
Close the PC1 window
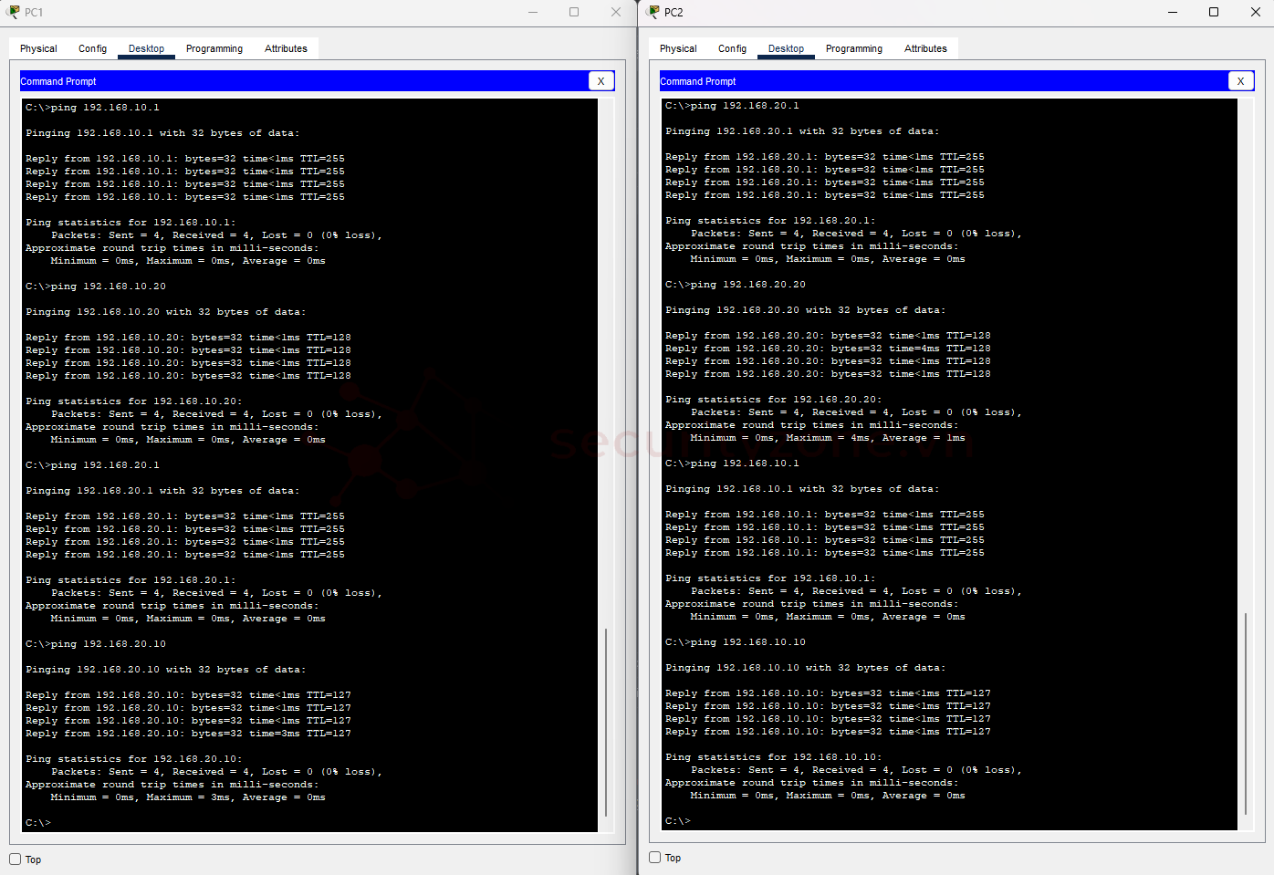[x=616, y=12]
